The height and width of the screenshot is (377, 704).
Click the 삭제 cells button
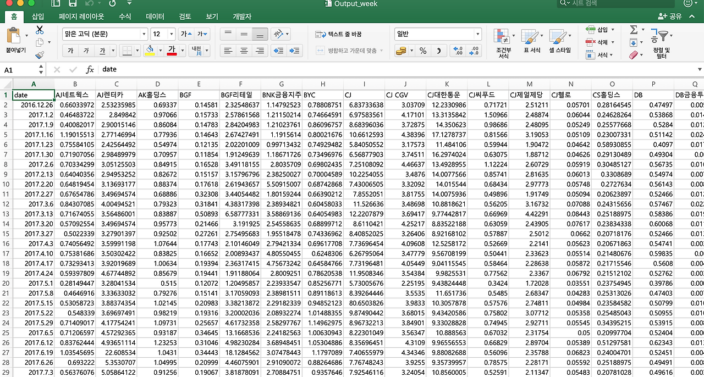coord(599,42)
